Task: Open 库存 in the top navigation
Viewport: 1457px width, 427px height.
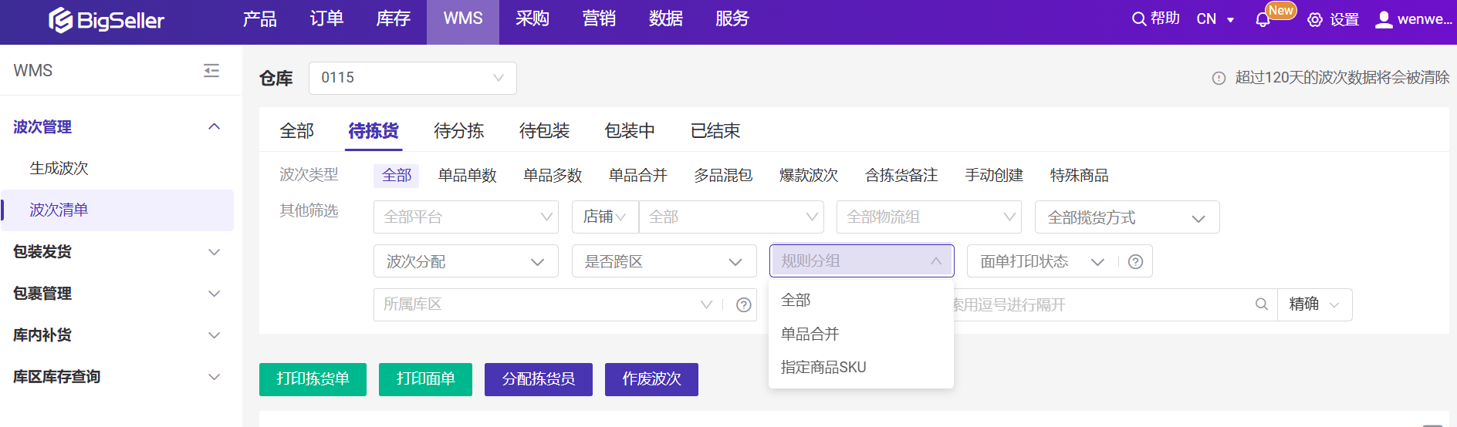Action: (393, 19)
